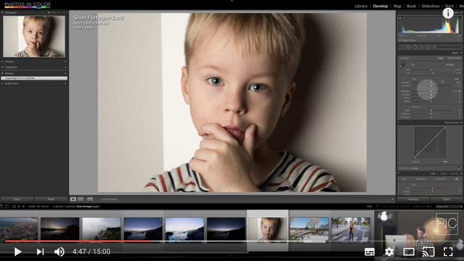Click the Copy settings button
The image size is (464, 261).
pos(17,199)
